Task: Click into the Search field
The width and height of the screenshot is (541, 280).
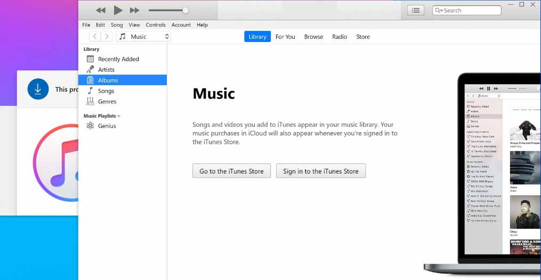Action: coord(467,10)
